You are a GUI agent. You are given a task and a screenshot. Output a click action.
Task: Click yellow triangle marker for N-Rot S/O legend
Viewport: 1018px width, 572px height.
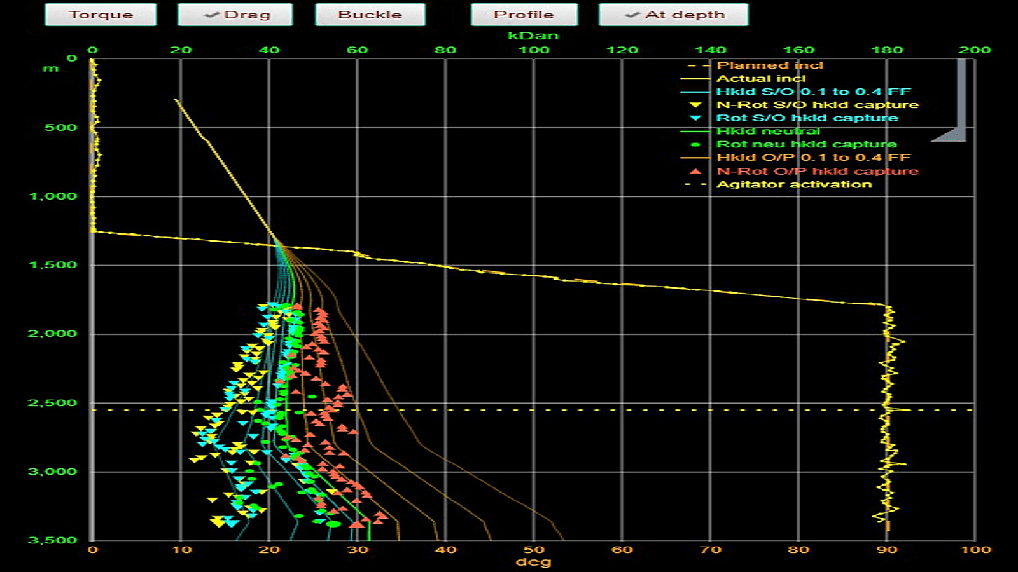[x=695, y=105]
